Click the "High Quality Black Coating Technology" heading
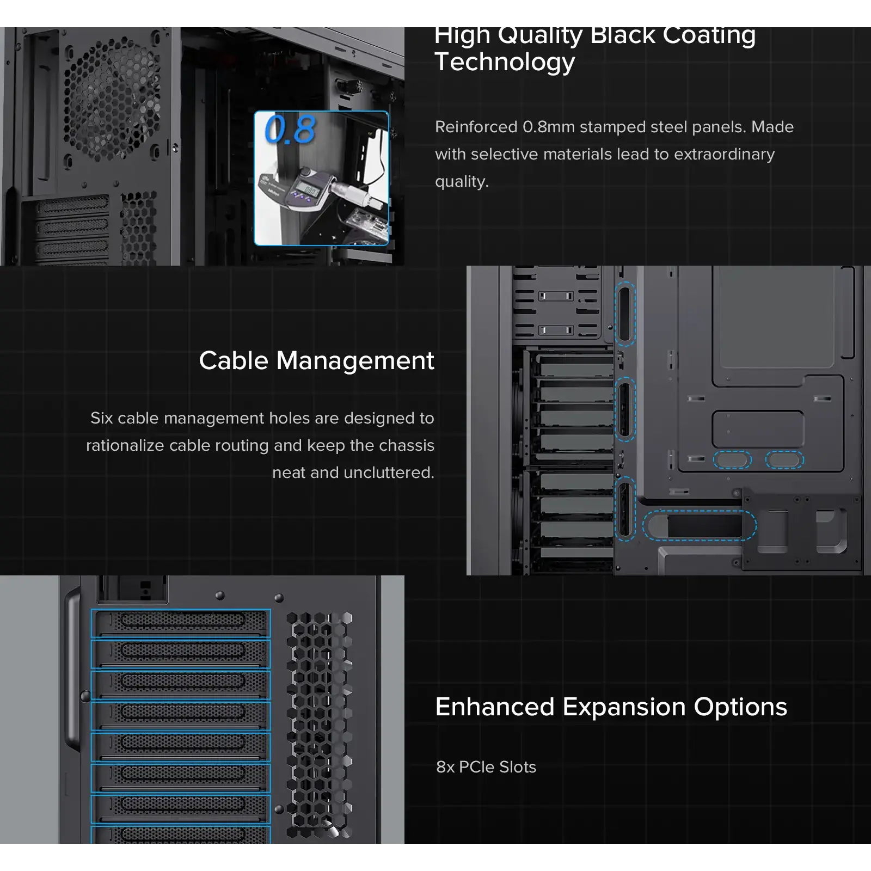Screen dimensions: 871x871 pyautogui.click(x=594, y=48)
